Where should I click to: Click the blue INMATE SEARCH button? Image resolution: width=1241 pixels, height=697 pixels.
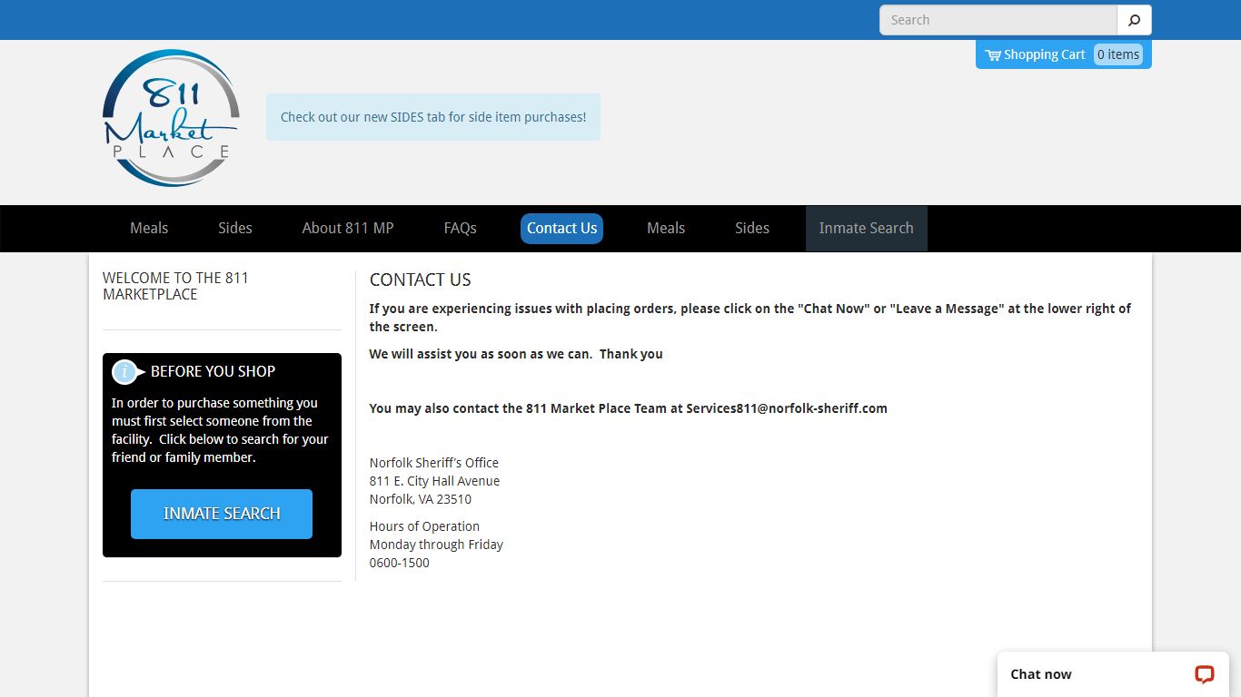[x=222, y=514]
